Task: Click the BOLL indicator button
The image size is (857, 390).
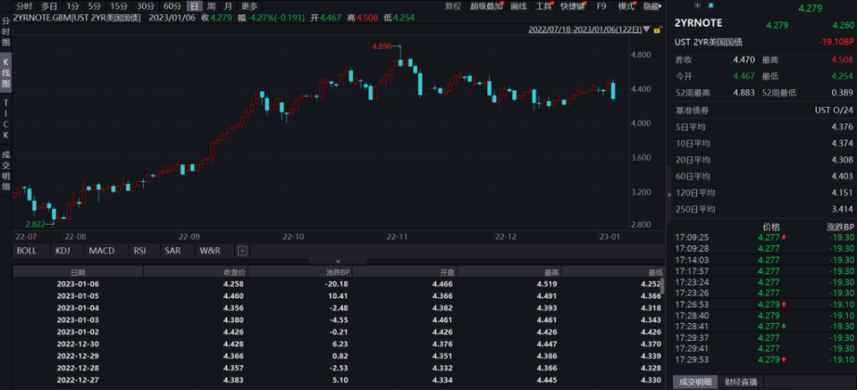Action: click(27, 251)
